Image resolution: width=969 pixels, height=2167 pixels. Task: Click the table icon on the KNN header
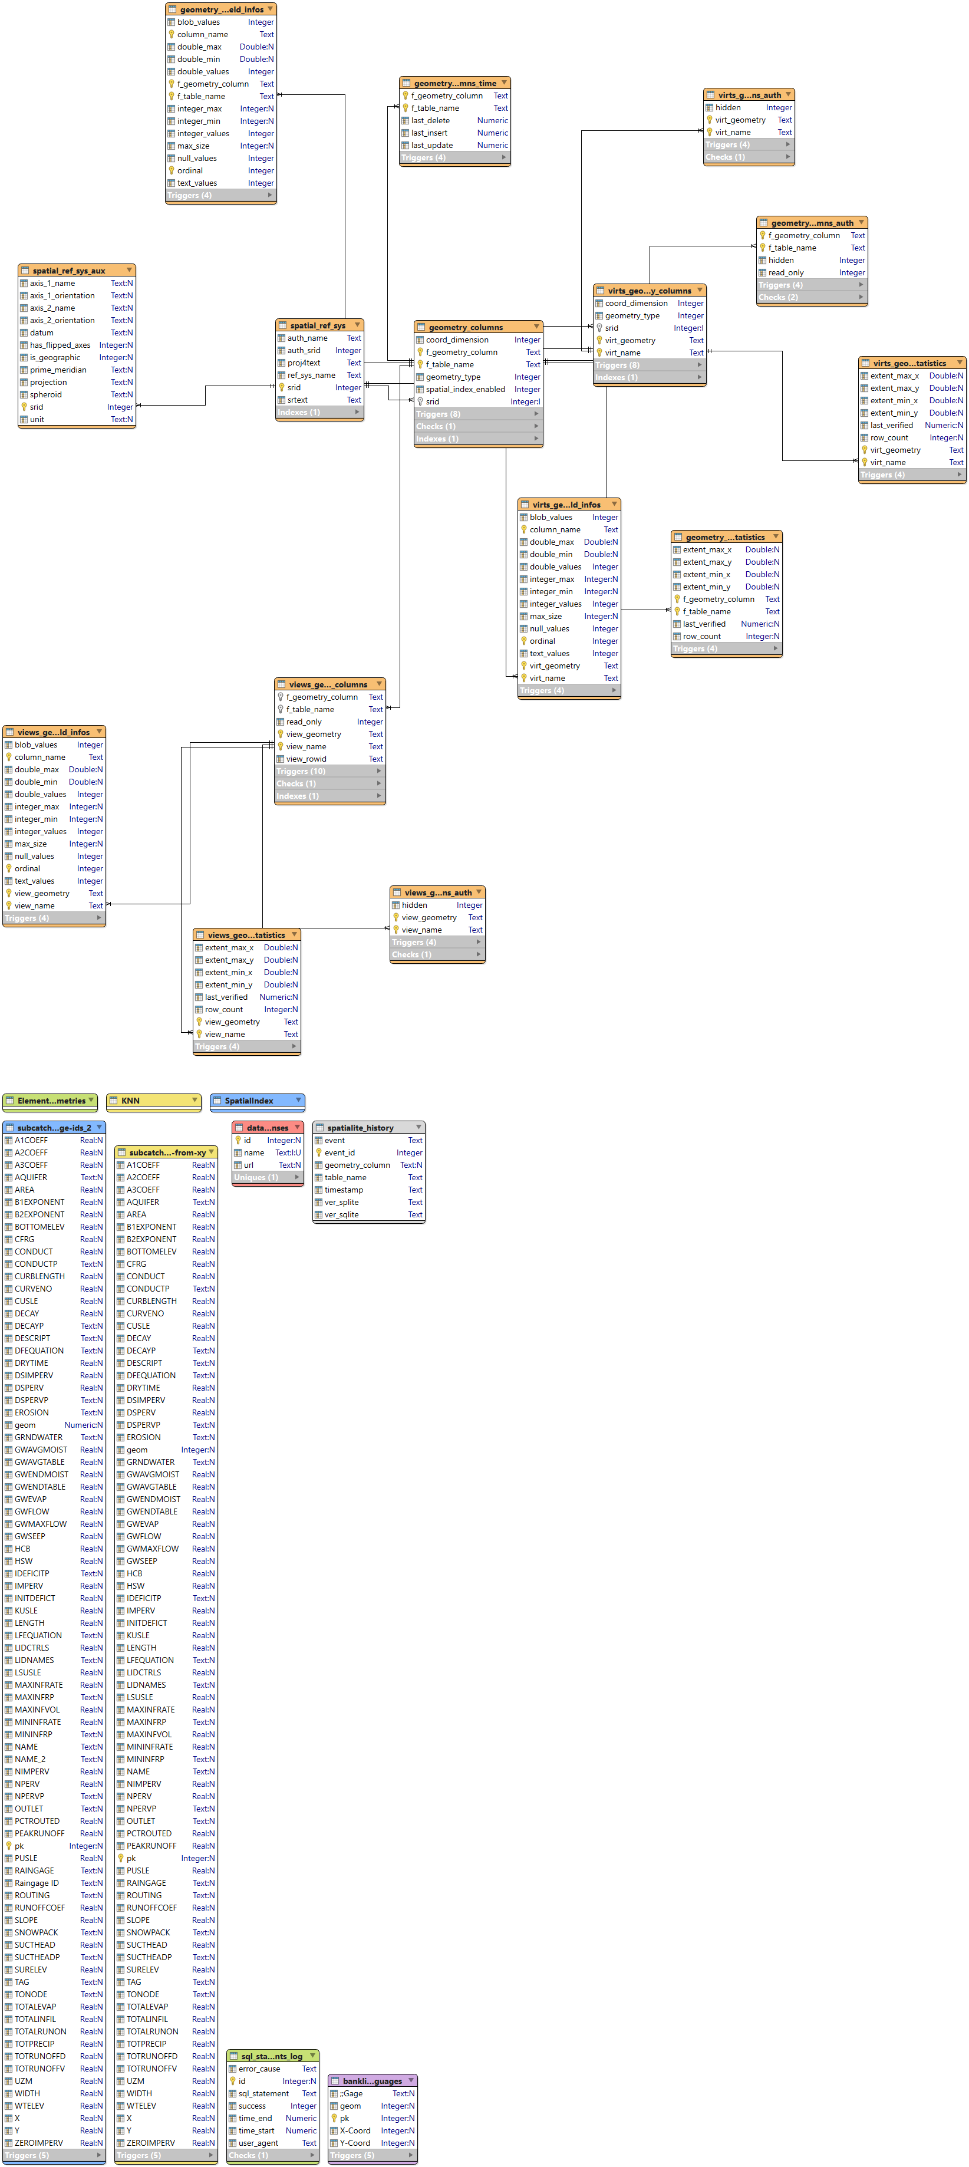pyautogui.click(x=114, y=1101)
